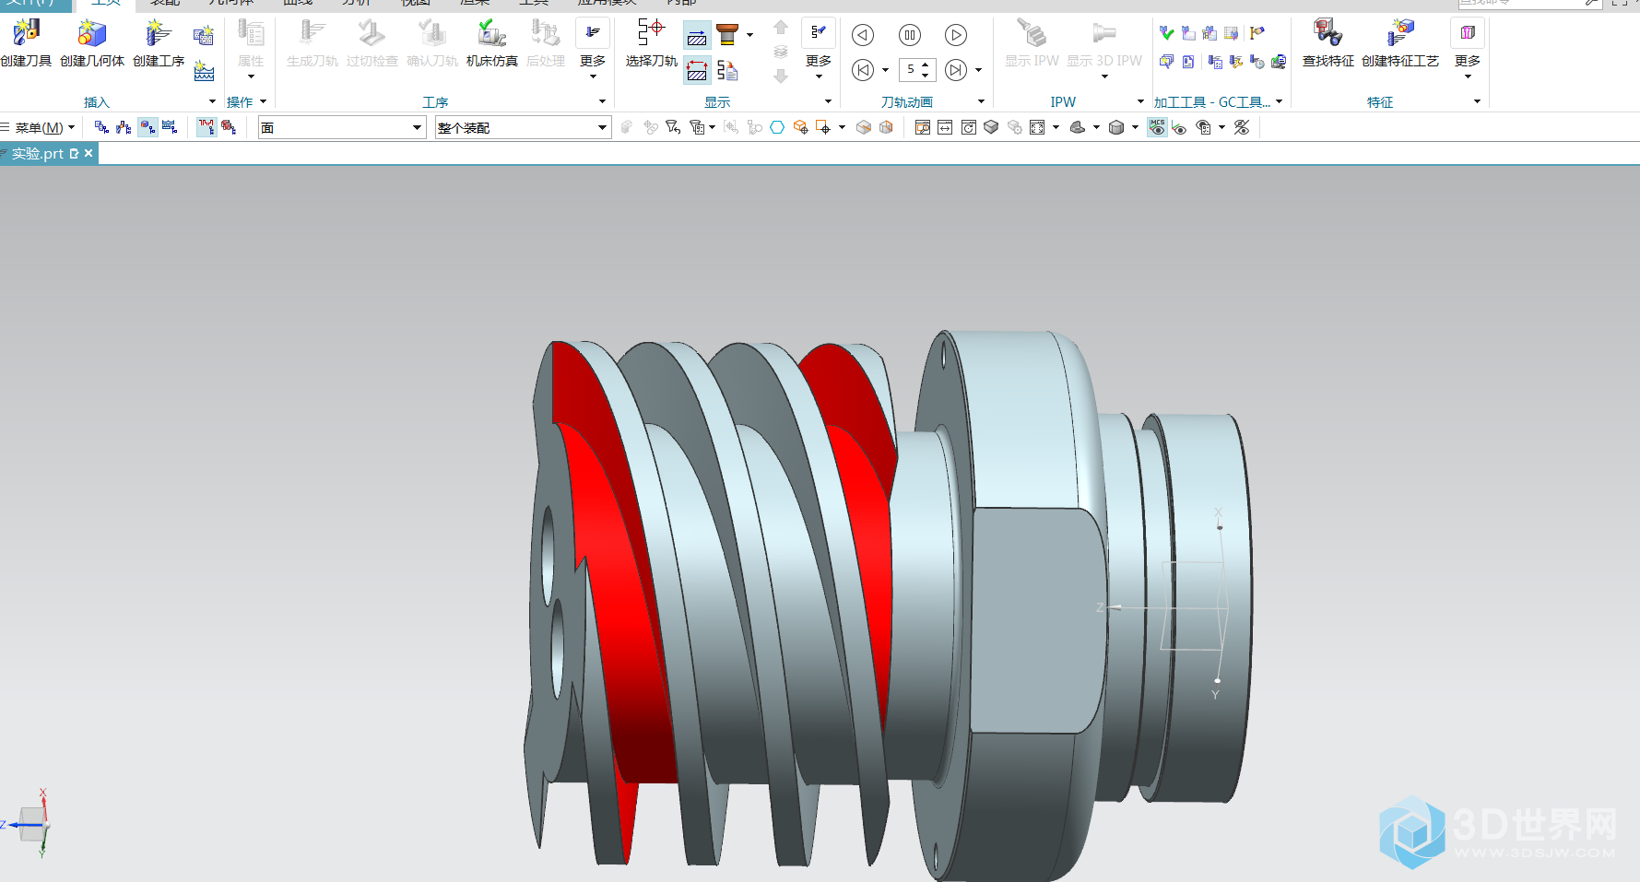Click the machining method view navigator icon
Screen dimensions: 1640x882
(x=170, y=127)
